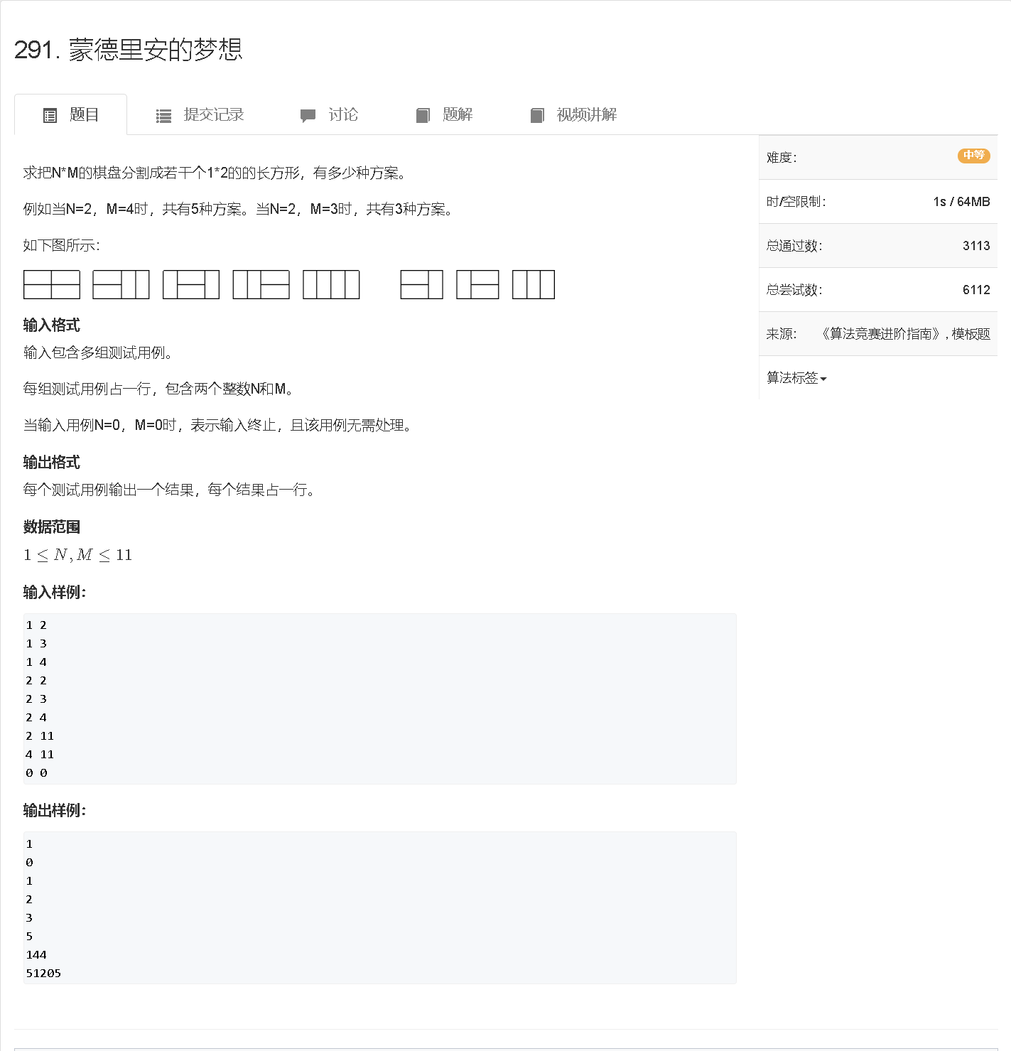
Task: Click the 难度 label
Action: pyautogui.click(x=782, y=158)
